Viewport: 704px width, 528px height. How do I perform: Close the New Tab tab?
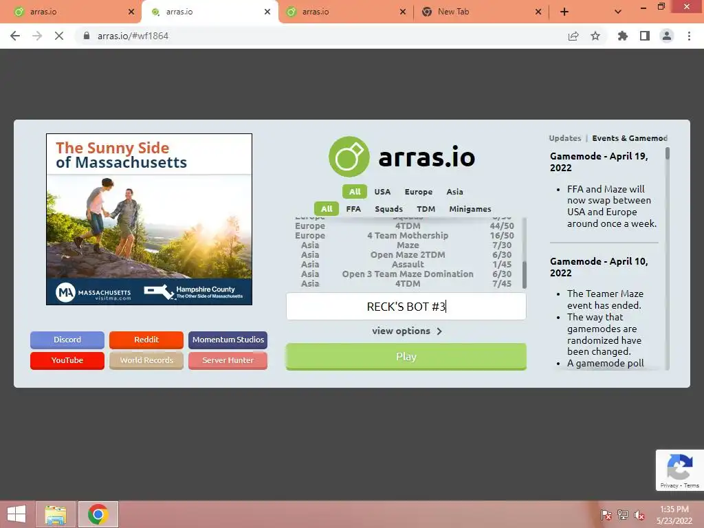point(538,12)
